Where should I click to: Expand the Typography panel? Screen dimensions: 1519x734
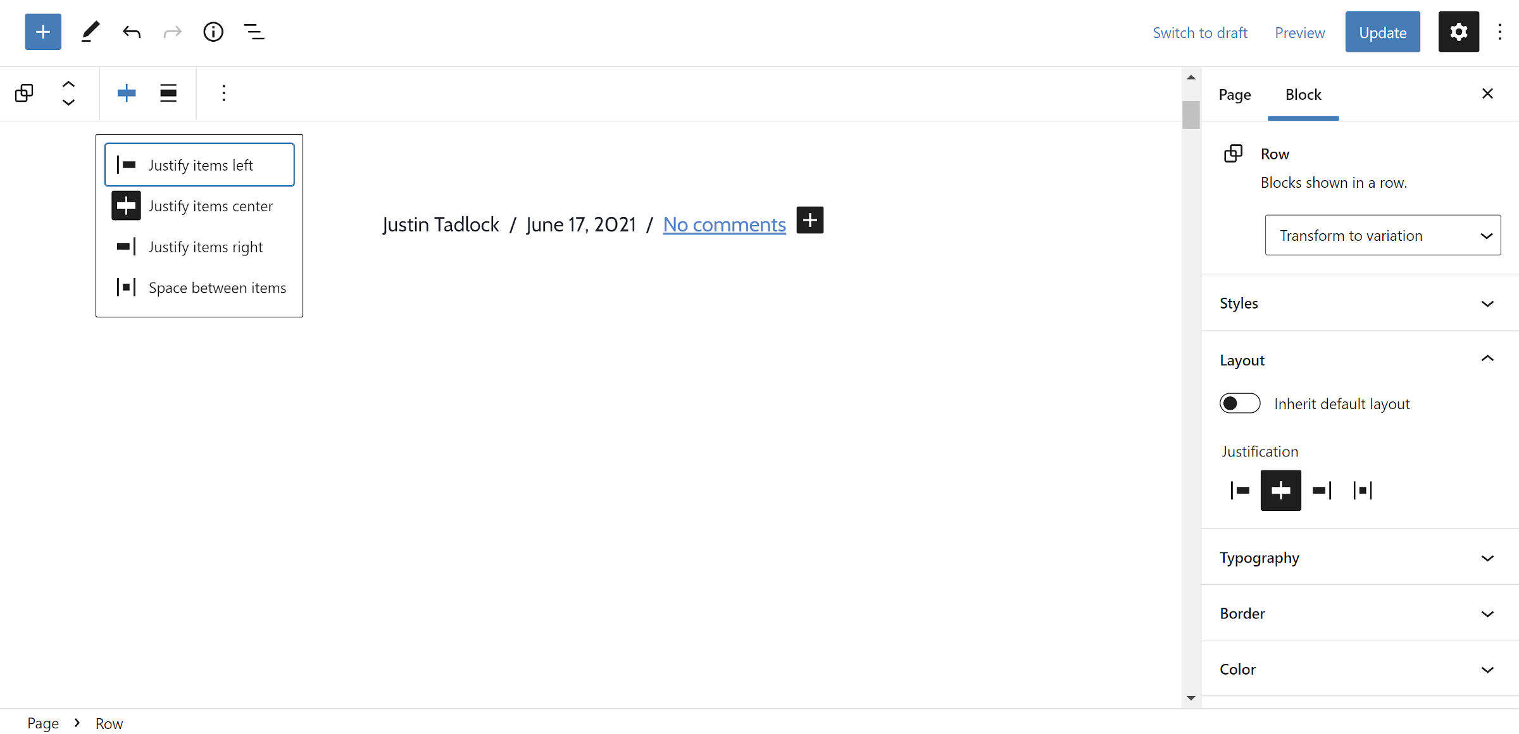coord(1360,558)
